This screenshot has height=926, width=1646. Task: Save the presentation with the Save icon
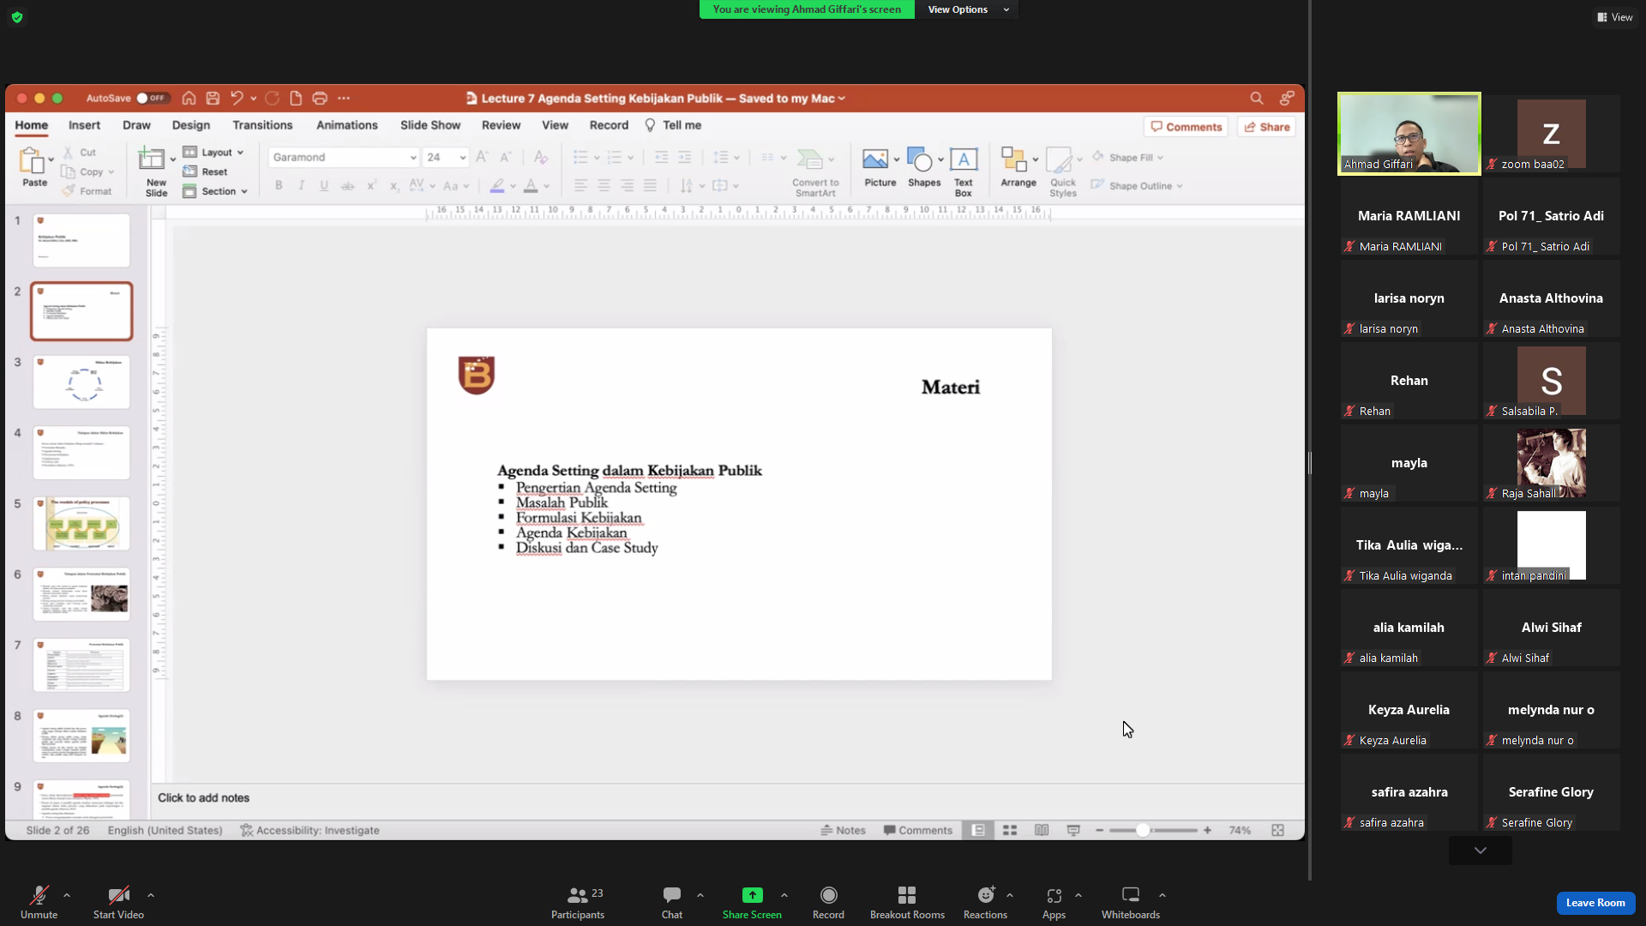click(213, 98)
